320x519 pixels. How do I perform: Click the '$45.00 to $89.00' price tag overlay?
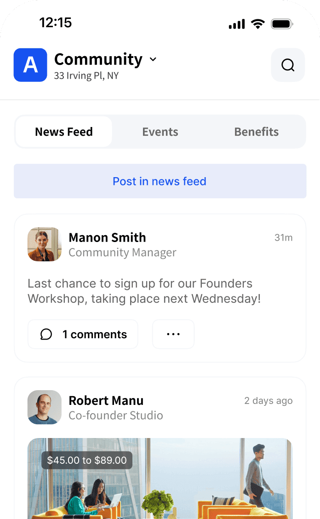(x=86, y=460)
